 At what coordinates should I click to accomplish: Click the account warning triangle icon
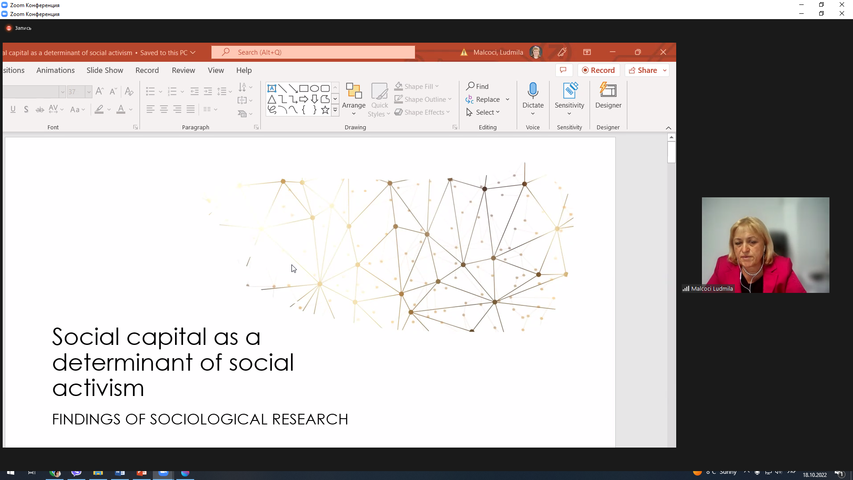click(x=464, y=52)
